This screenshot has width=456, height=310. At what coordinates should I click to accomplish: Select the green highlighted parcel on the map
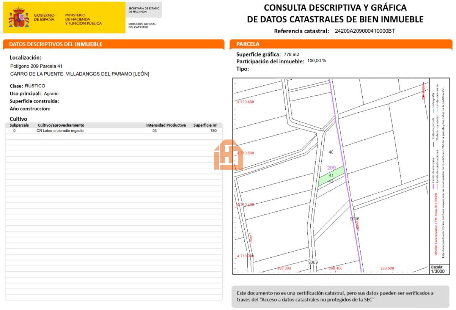[x=331, y=176]
